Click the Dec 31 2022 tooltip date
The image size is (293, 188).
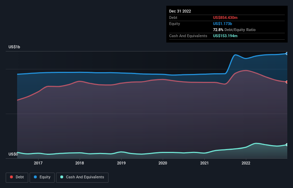click(x=180, y=11)
